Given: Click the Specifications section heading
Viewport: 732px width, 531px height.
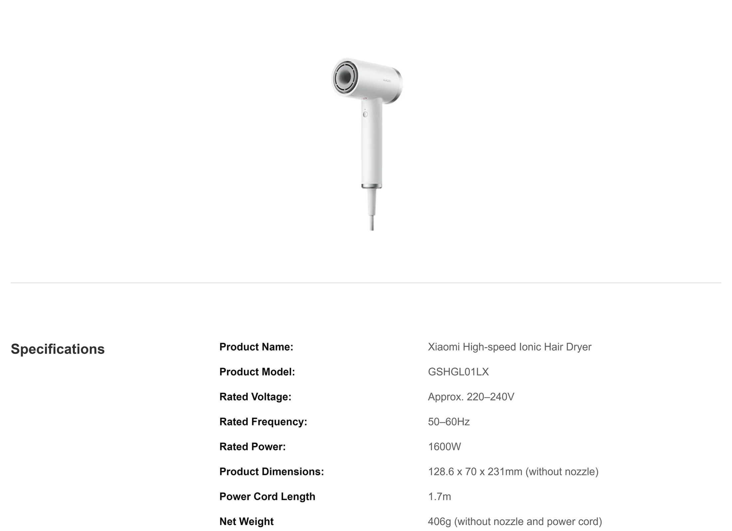Looking at the screenshot, I should coord(58,349).
